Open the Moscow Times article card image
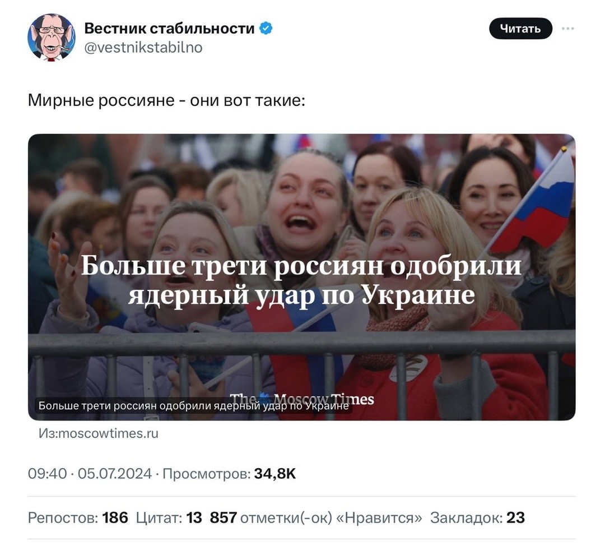Image resolution: width=605 pixels, height=550 pixels. (x=302, y=277)
